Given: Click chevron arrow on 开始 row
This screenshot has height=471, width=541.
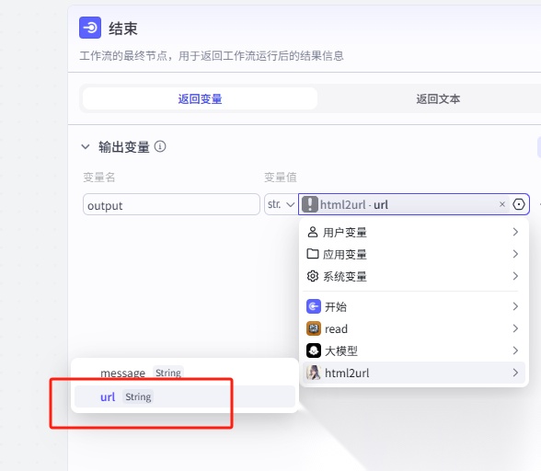Looking at the screenshot, I should coord(515,306).
